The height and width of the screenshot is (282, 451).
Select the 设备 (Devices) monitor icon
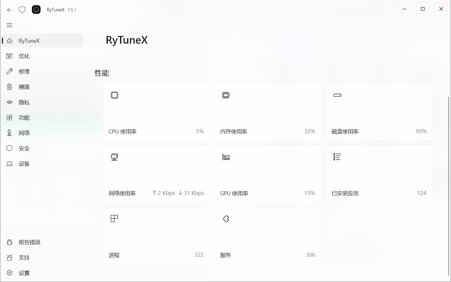9,164
